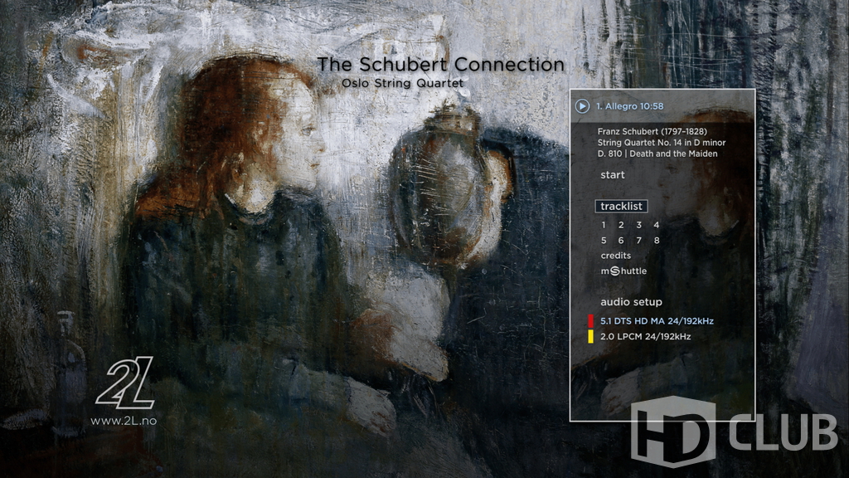
Task: Choose track number 1
Action: coord(604,225)
